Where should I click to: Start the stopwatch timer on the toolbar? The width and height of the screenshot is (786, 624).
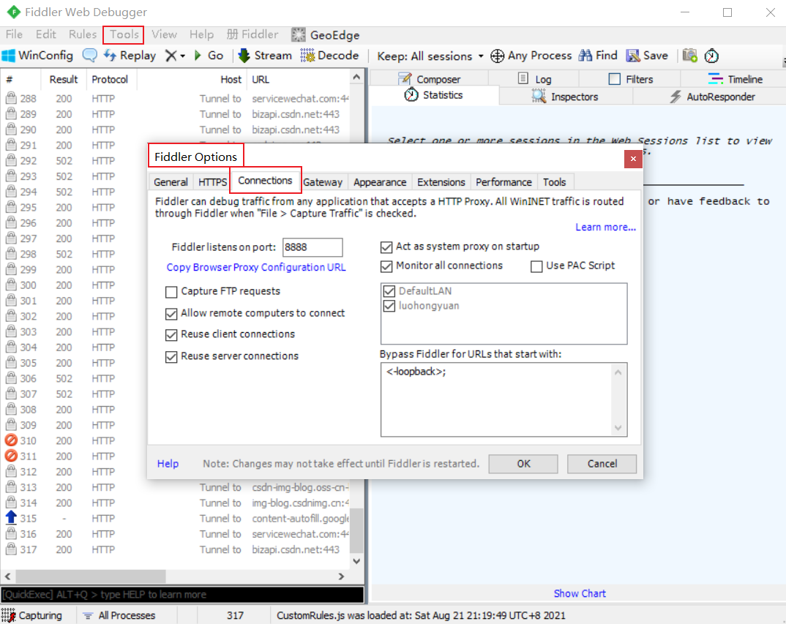[711, 55]
